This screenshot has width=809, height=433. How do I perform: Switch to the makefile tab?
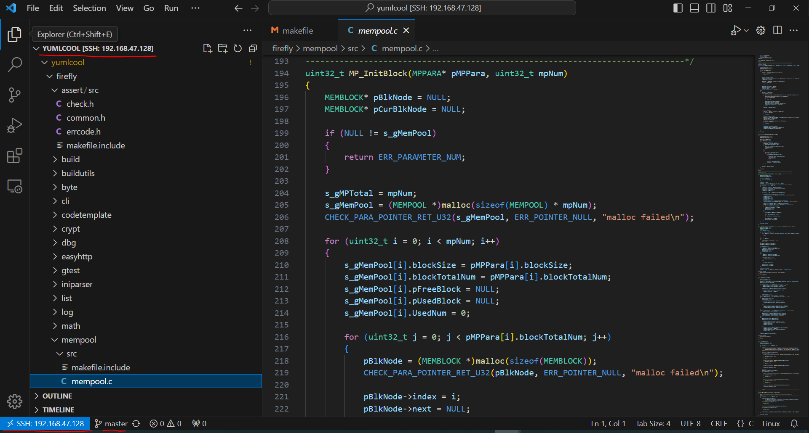tap(297, 31)
